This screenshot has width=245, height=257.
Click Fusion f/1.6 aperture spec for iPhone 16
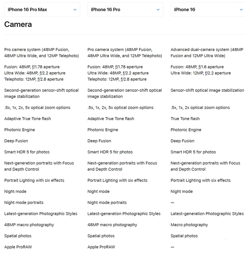click(197, 67)
